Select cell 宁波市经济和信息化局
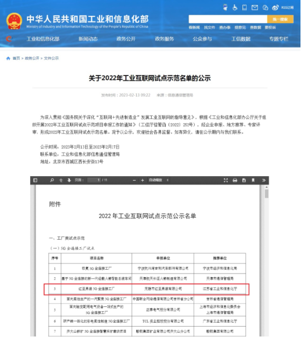The image size is (301, 337). [x=220, y=269]
